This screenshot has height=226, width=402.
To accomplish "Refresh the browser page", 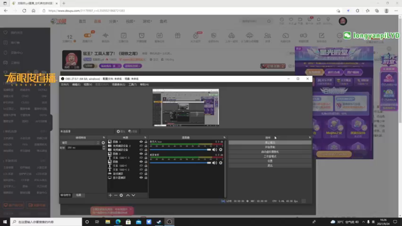I will (24, 11).
